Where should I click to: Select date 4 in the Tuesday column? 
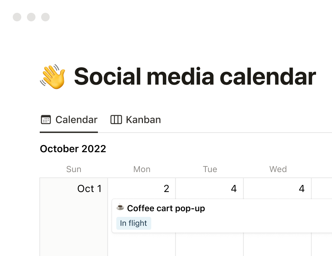(234, 188)
